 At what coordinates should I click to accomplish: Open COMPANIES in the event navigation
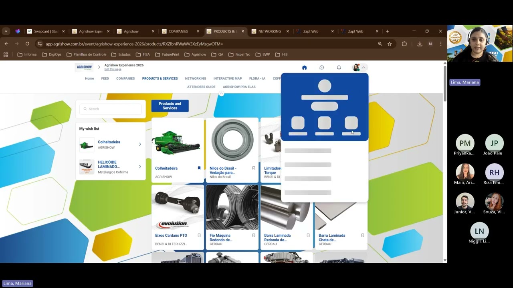(125, 78)
